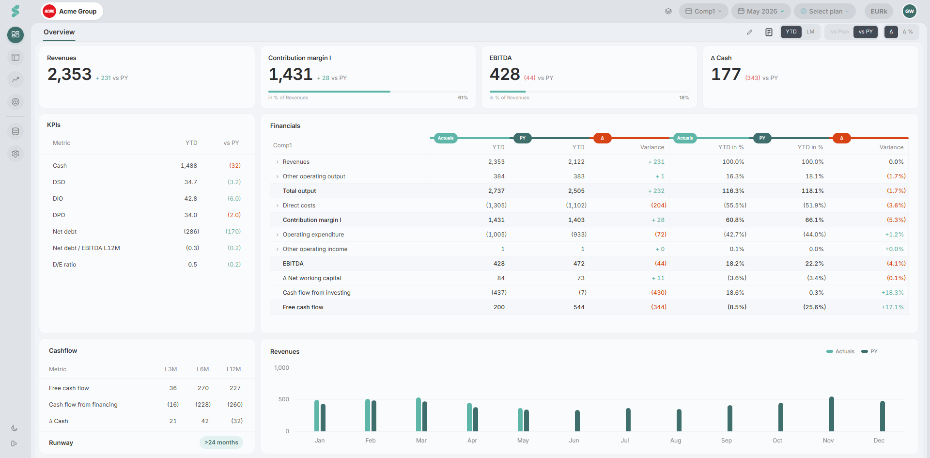Click the EBITDA percent of revenues bar
930x458 pixels.
tap(589, 91)
